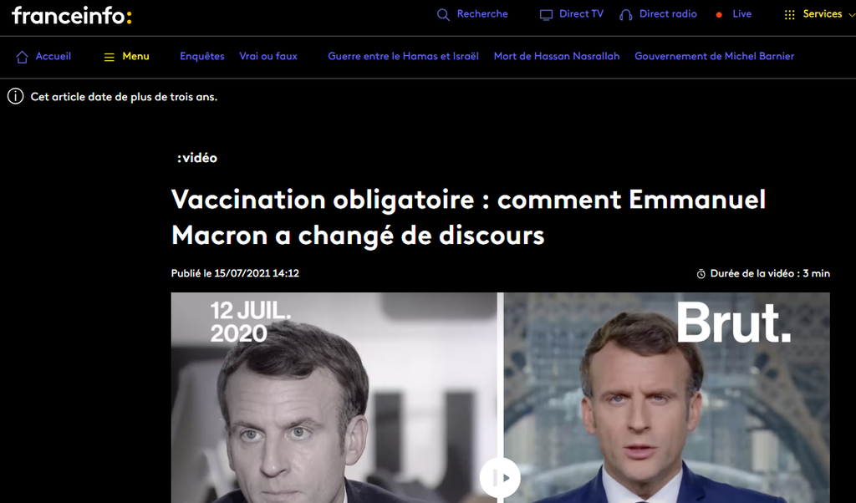The image size is (856, 503).
Task: Open Guerre entre le Hamas et Israël
Action: click(403, 57)
